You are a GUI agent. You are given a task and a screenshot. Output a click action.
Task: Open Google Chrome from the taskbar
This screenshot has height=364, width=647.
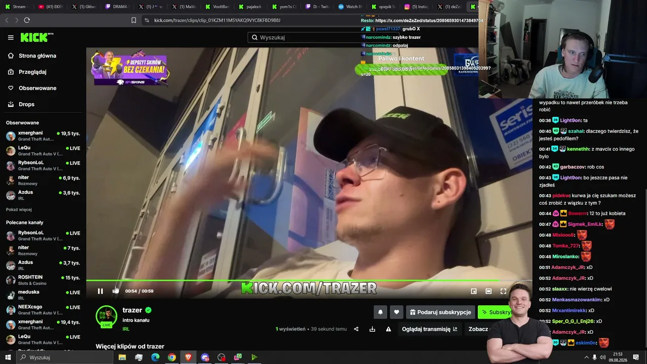tap(172, 357)
